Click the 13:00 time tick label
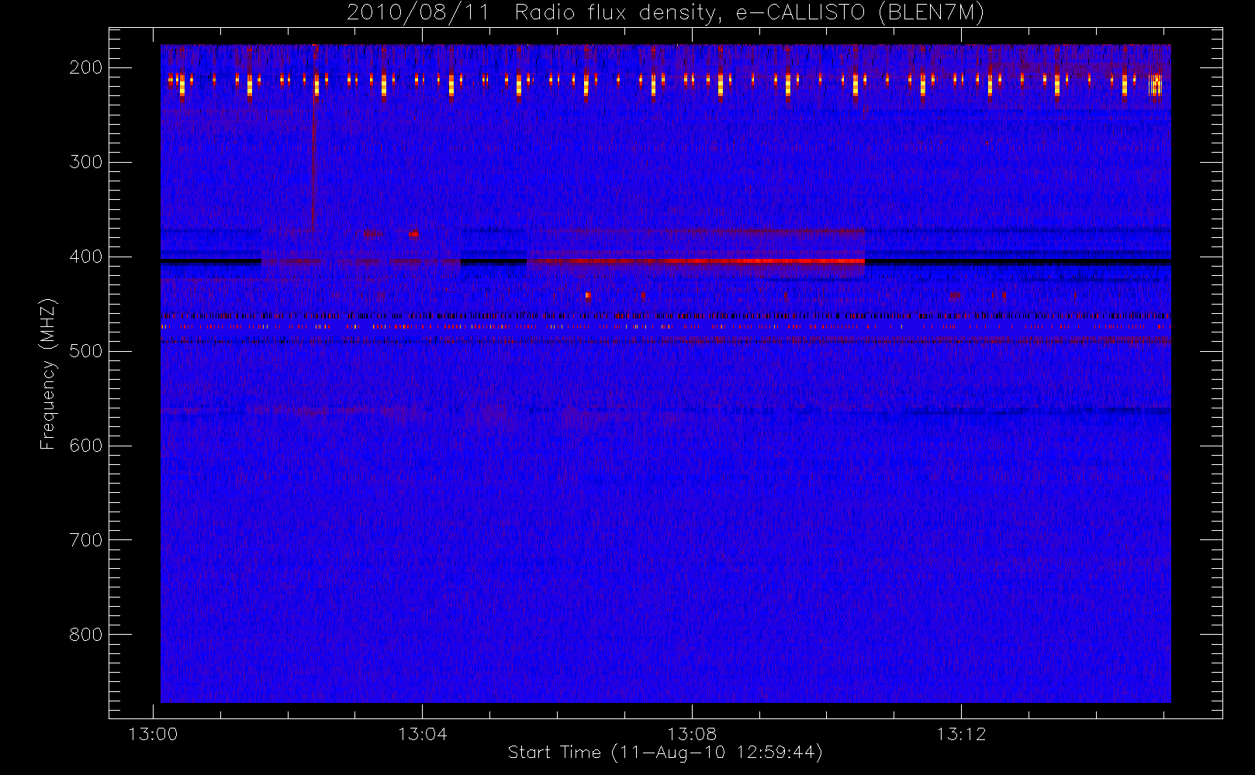Screen dimensions: 1255x775 [x=153, y=734]
